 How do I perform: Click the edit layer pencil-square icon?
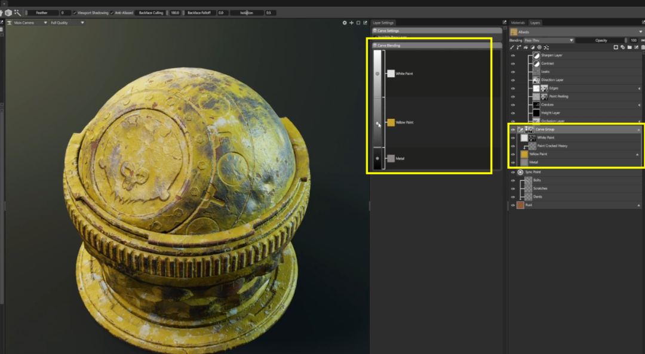click(637, 47)
